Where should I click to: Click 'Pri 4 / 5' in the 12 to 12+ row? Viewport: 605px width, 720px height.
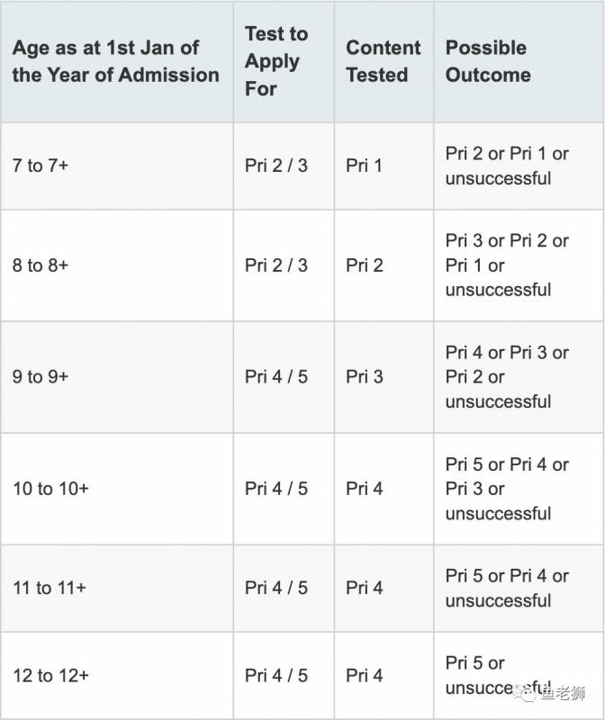click(x=275, y=675)
